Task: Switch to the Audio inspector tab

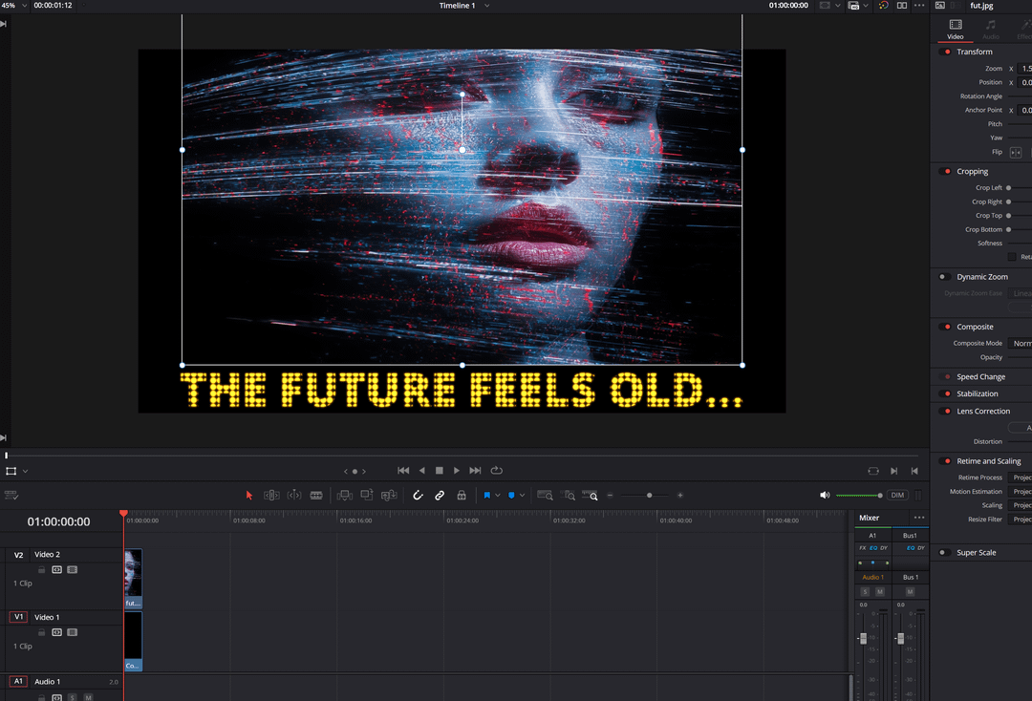Action: (x=991, y=29)
